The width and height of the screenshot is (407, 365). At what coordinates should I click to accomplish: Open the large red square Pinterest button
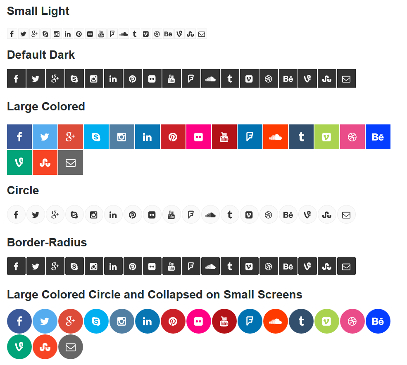click(x=173, y=137)
